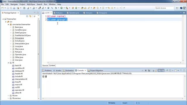Open the Back navigation history dropdown
Screen dimensions: 187x105
115,8
